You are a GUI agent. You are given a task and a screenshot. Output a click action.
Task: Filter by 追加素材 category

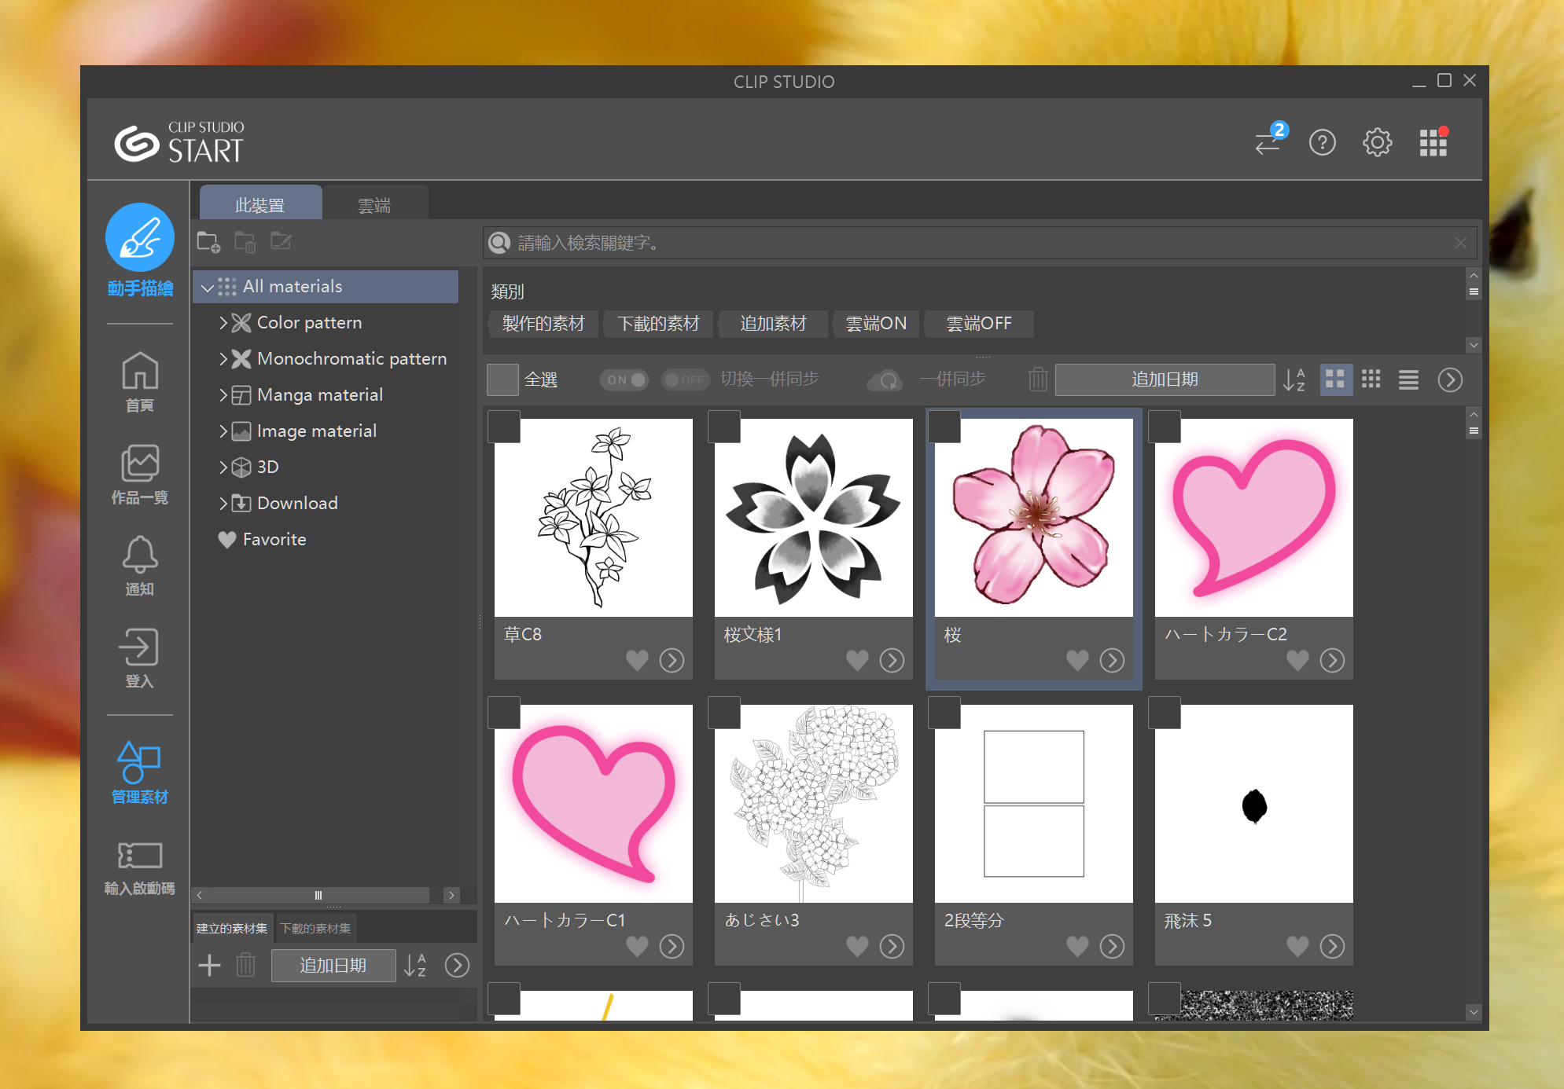coord(773,324)
